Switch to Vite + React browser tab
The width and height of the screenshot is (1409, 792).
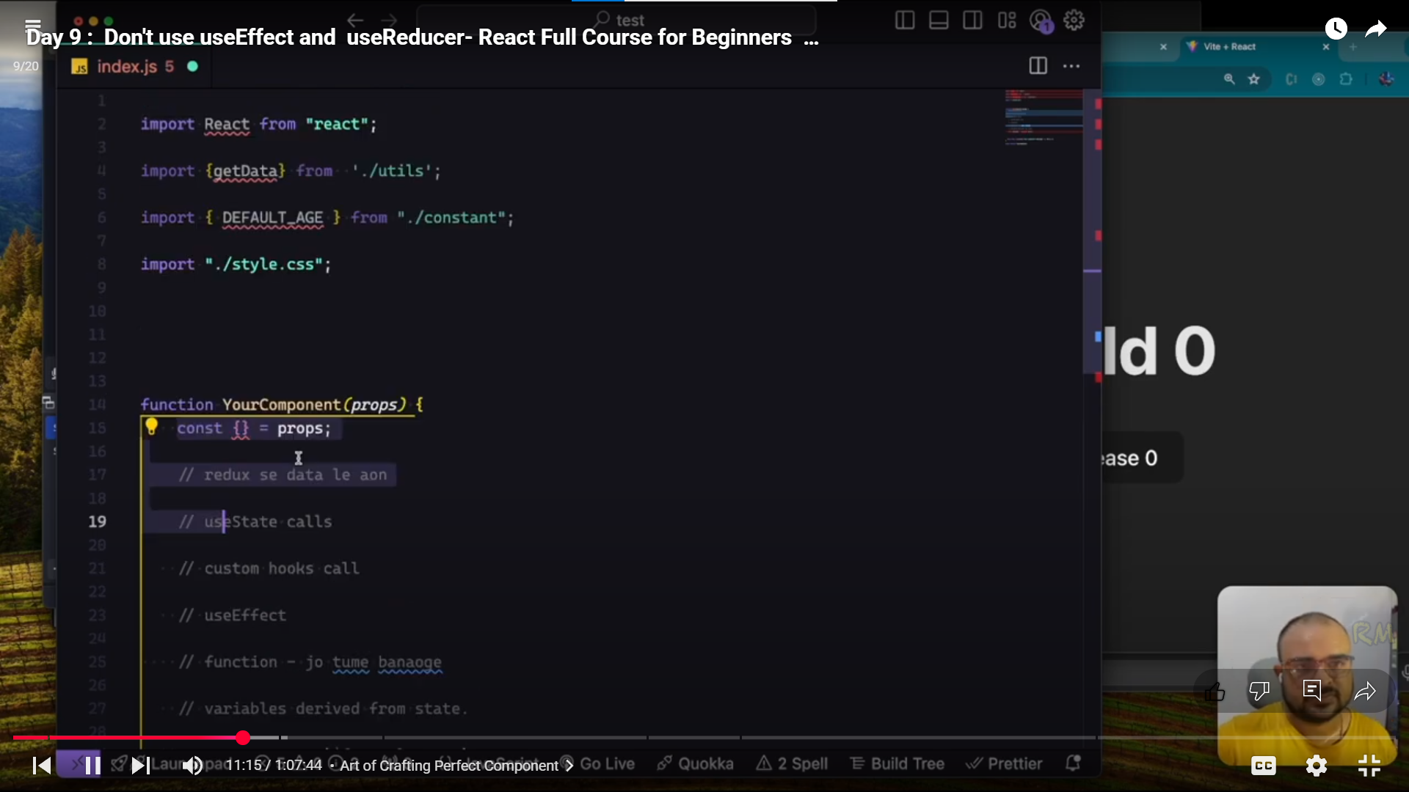click(x=1229, y=46)
